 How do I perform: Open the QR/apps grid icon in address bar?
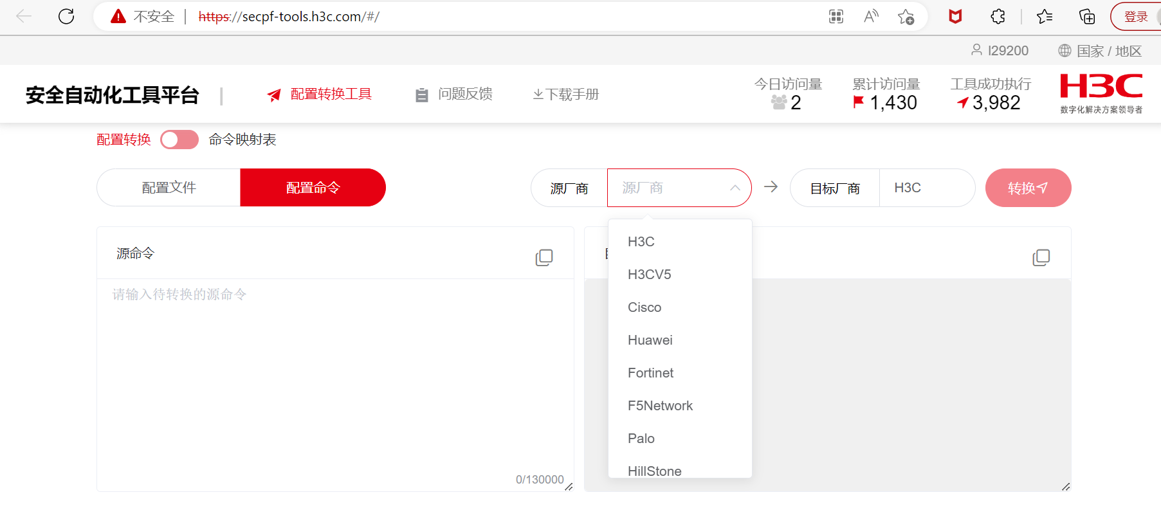pos(836,17)
